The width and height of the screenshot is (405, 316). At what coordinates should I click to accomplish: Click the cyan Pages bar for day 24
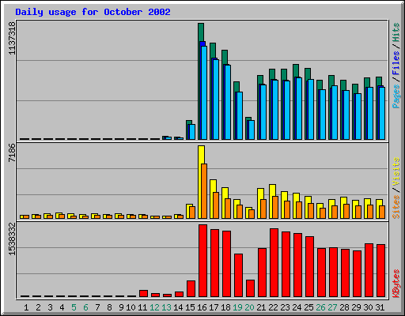[x=299, y=108]
